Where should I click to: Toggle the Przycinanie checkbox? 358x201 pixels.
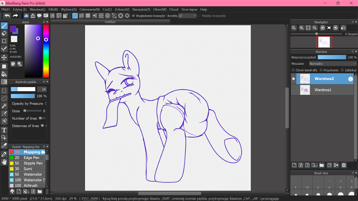tap(320, 70)
